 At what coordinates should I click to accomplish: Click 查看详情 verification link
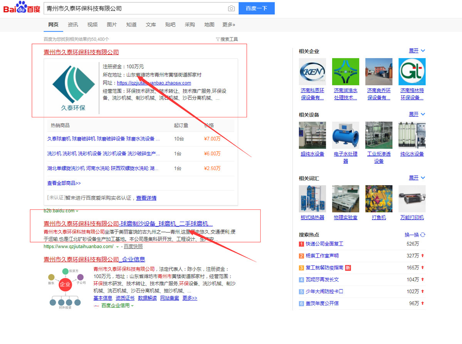click(146, 198)
